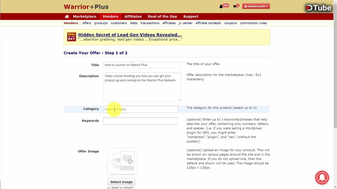
Task: Tick the Reset to default checkbox
Action: [x=109, y=188]
